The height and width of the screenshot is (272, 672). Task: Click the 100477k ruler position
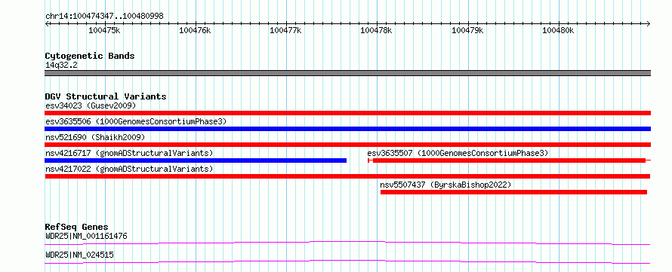(286, 30)
